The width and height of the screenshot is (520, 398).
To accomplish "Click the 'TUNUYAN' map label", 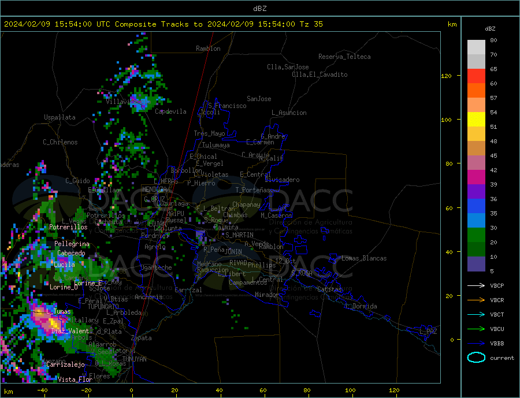I will pos(134,359).
